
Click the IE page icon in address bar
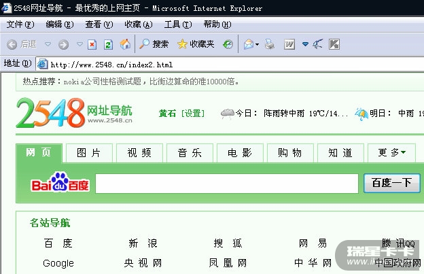coord(42,64)
